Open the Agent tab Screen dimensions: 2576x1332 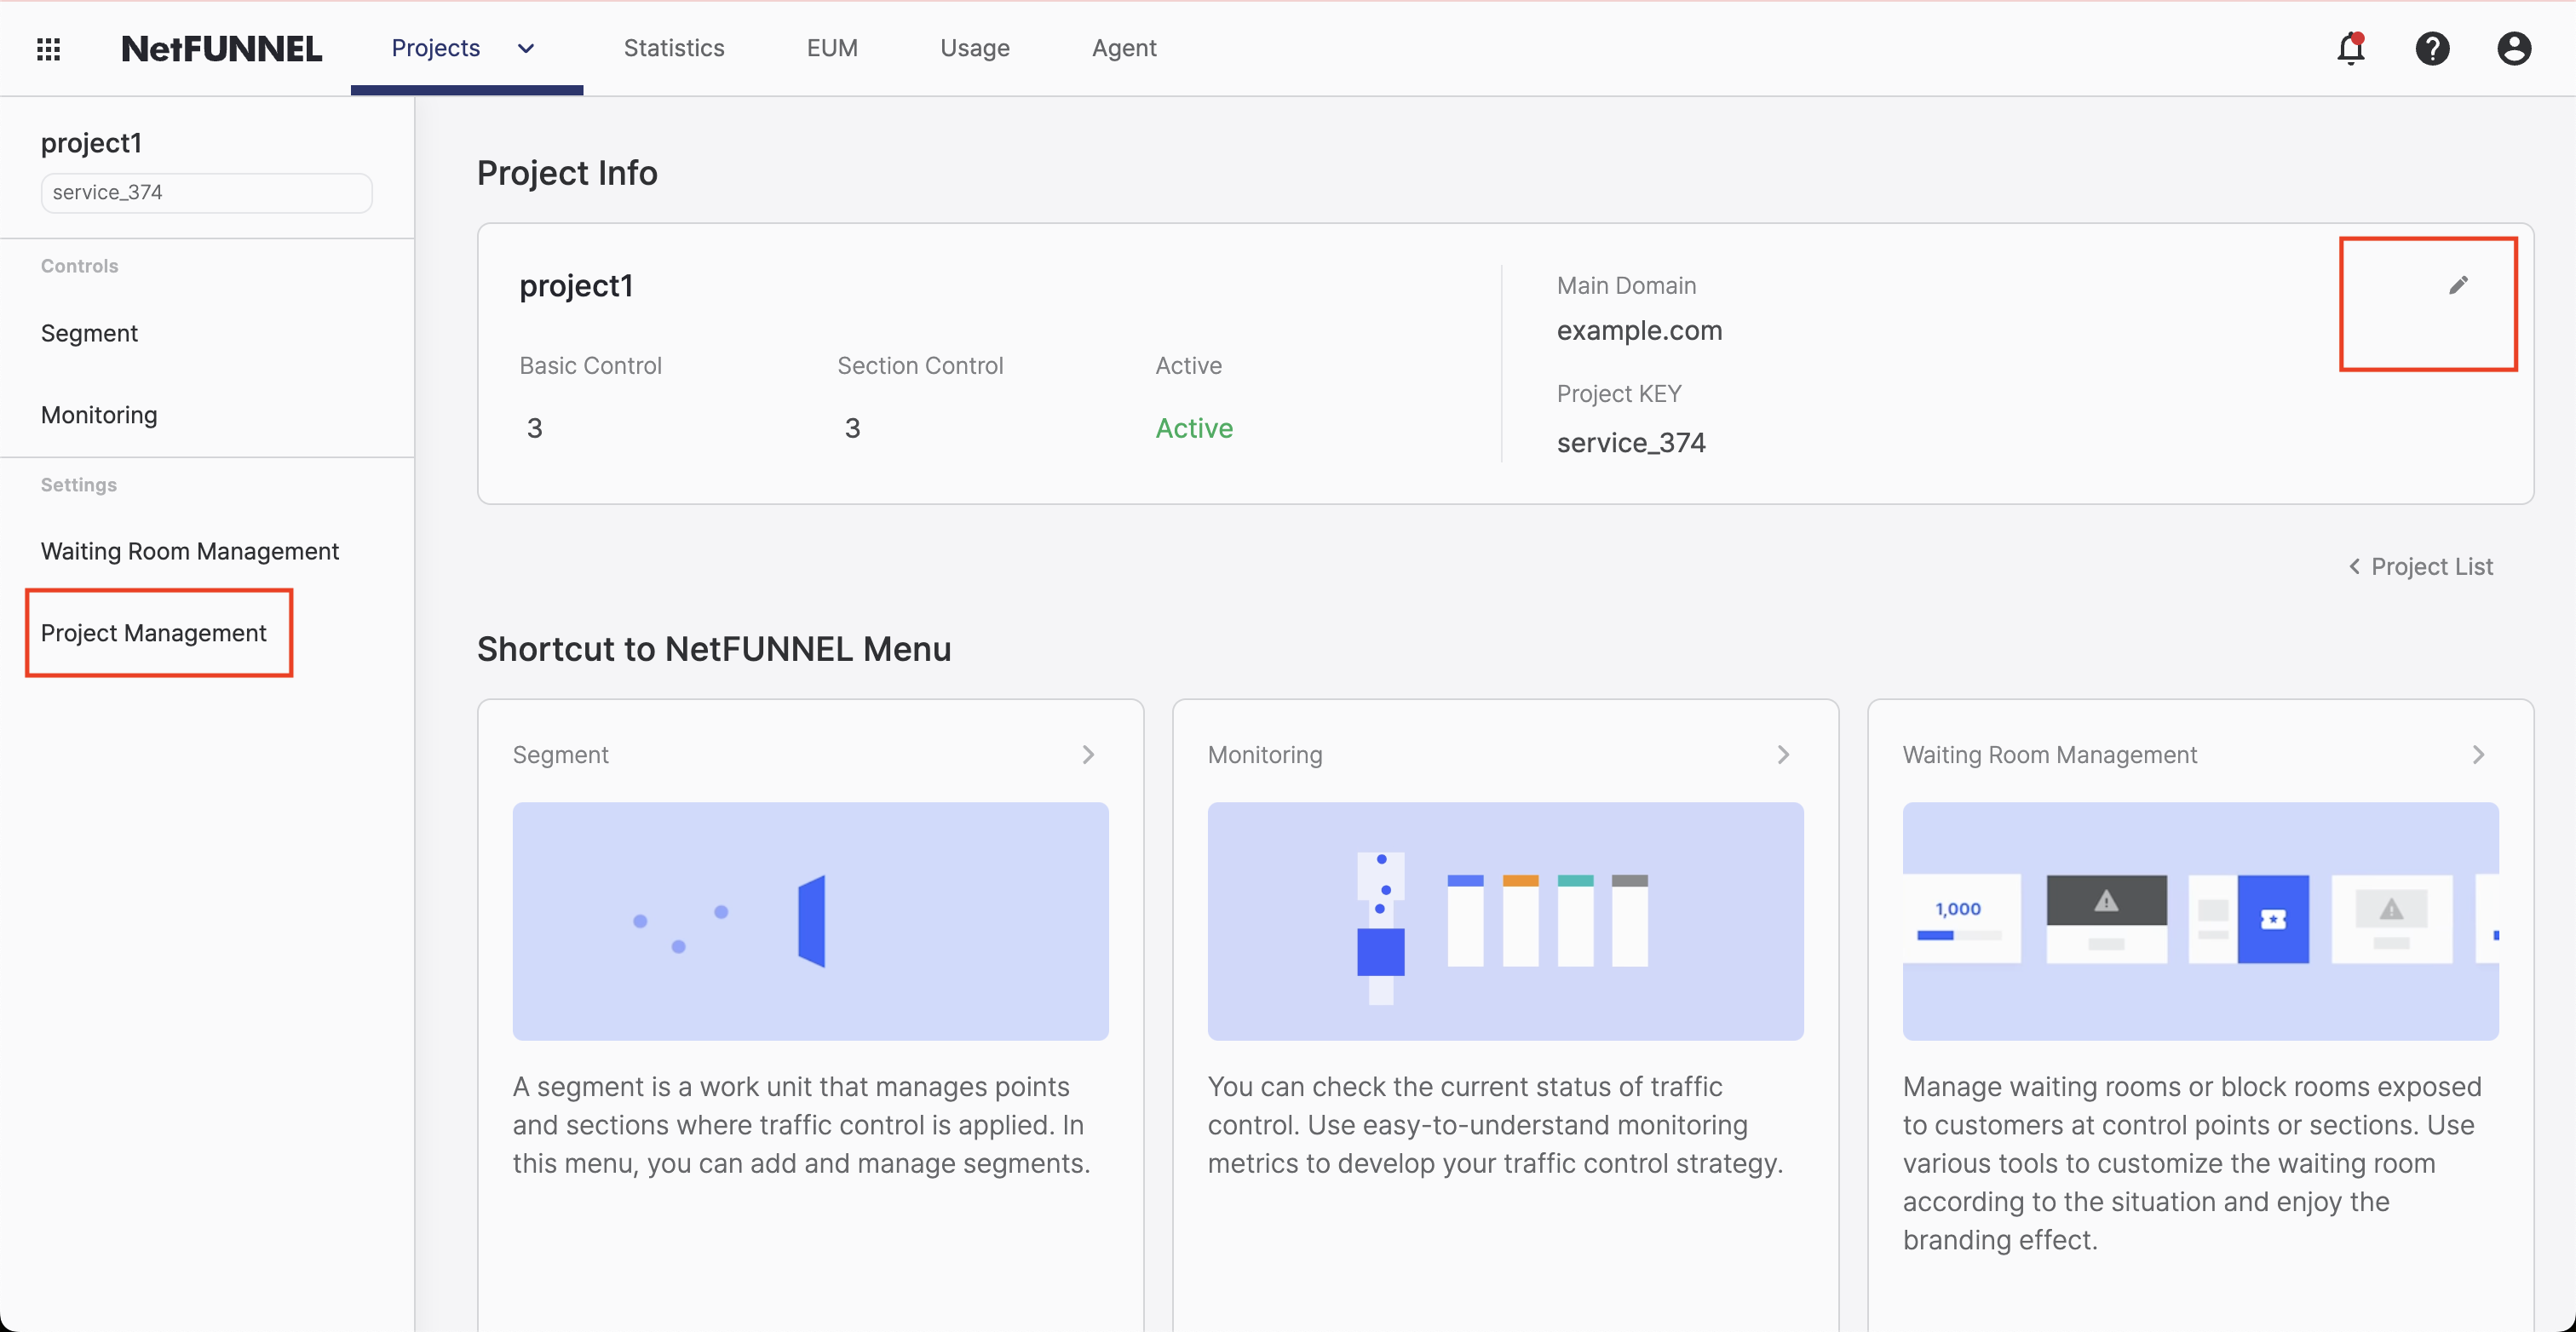pyautogui.click(x=1124, y=48)
